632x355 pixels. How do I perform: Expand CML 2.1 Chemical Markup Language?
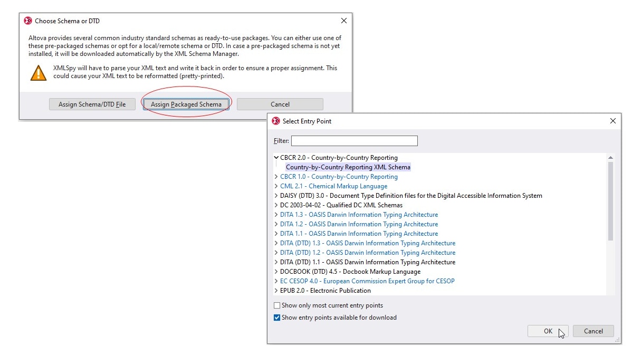pyautogui.click(x=276, y=186)
